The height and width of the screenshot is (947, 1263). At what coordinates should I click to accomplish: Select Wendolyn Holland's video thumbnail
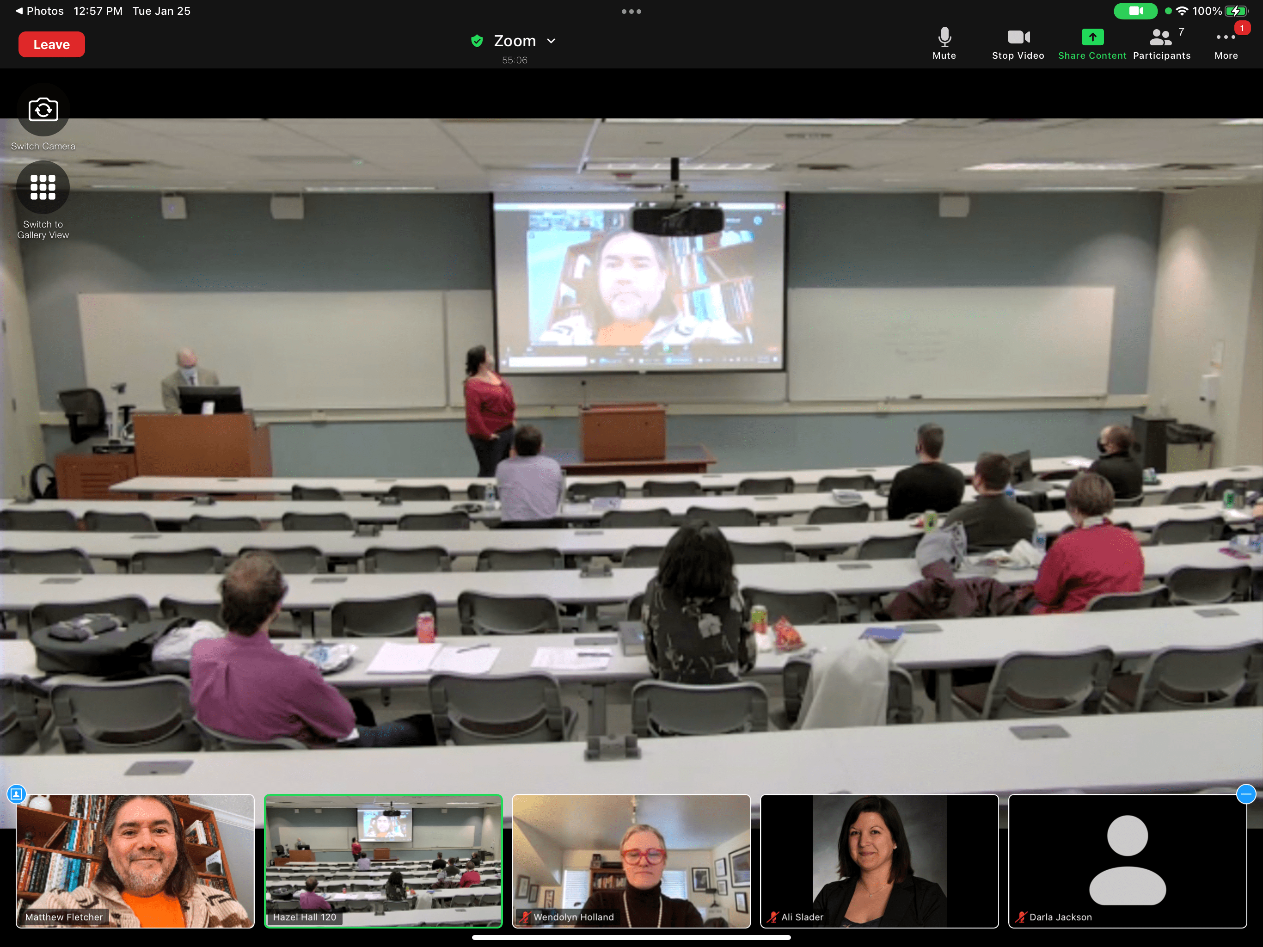[631, 860]
